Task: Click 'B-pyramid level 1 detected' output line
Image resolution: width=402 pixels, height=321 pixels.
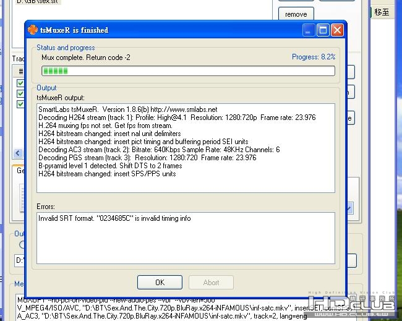Action: coord(110,166)
